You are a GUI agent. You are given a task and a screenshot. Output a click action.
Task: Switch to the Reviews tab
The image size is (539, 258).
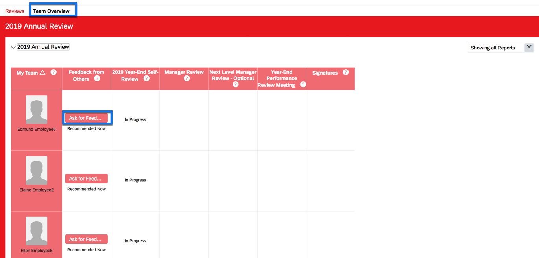click(15, 11)
